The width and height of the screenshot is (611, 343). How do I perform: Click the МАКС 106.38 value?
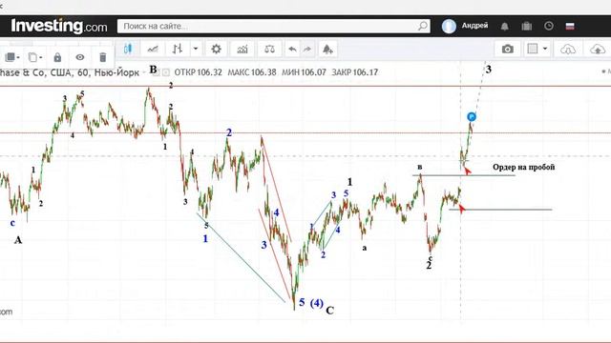point(252,72)
